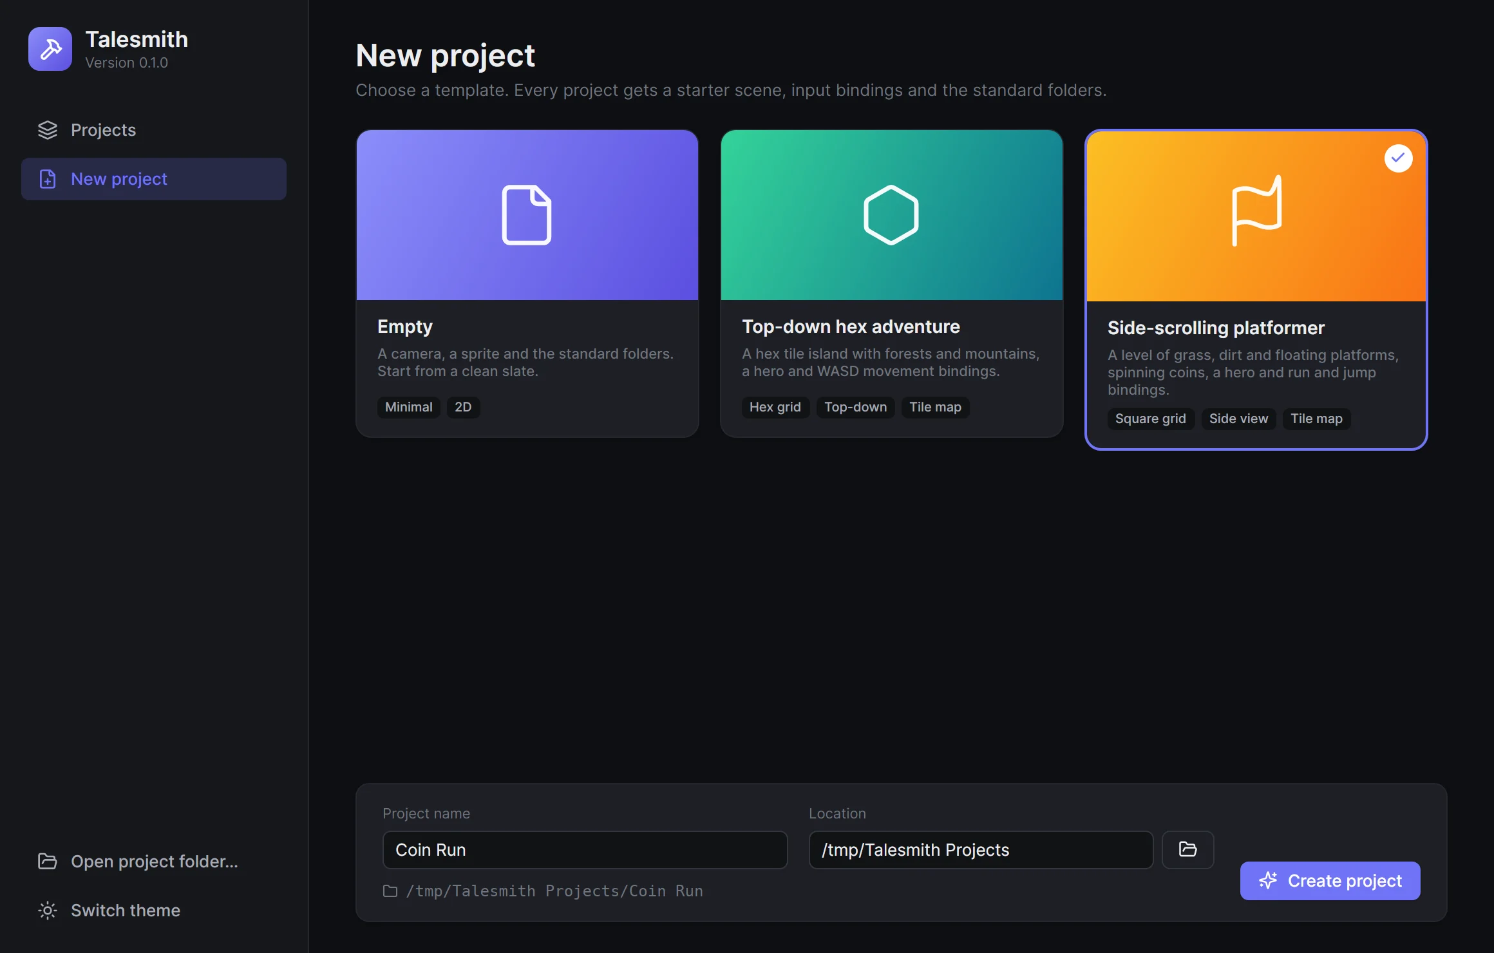Click the Version 0.1.0 label
Viewport: 1494px width, 953px height.
point(127,63)
